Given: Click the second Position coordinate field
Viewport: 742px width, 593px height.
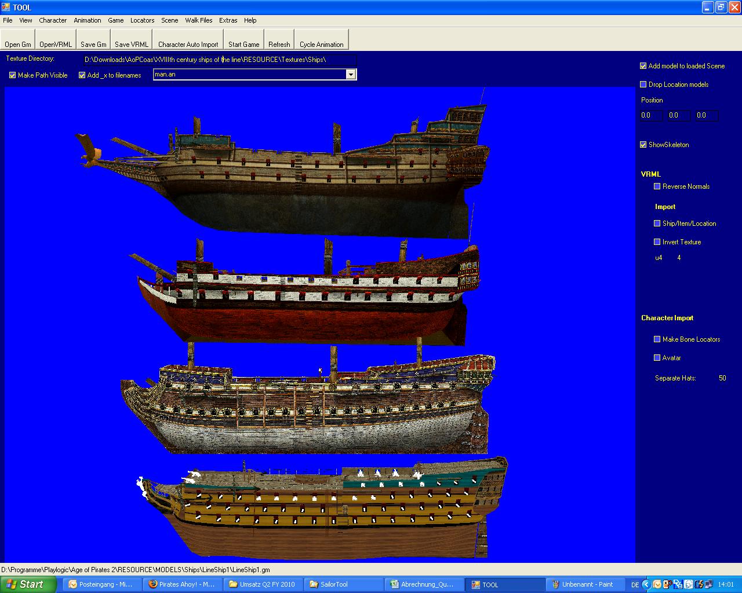Looking at the screenshot, I should tap(679, 115).
